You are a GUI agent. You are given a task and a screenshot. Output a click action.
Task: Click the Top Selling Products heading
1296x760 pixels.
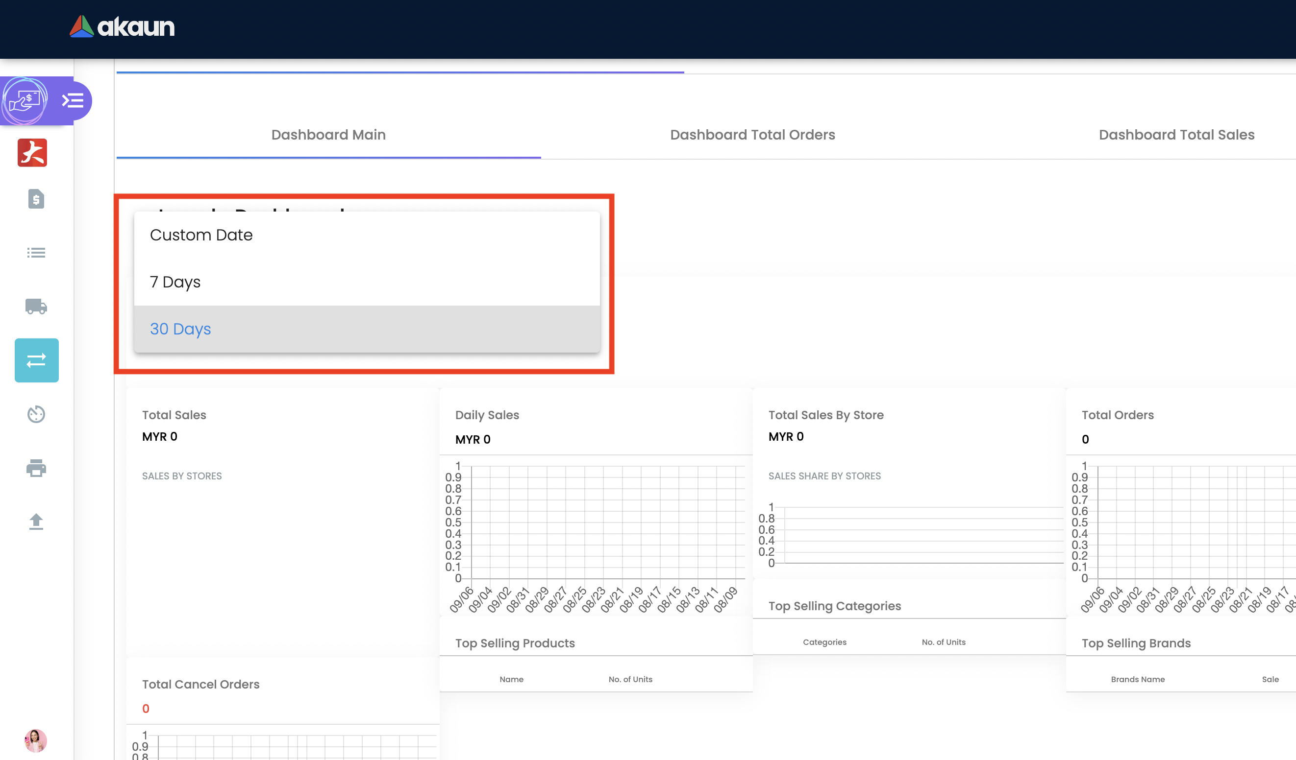[x=515, y=643]
